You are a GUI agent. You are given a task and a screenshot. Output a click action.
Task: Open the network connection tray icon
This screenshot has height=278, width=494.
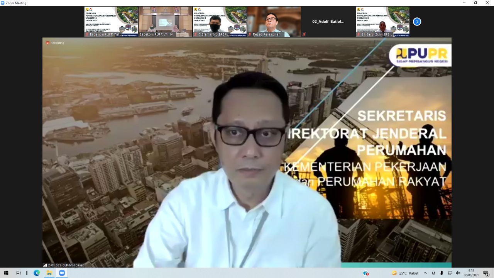(450, 273)
